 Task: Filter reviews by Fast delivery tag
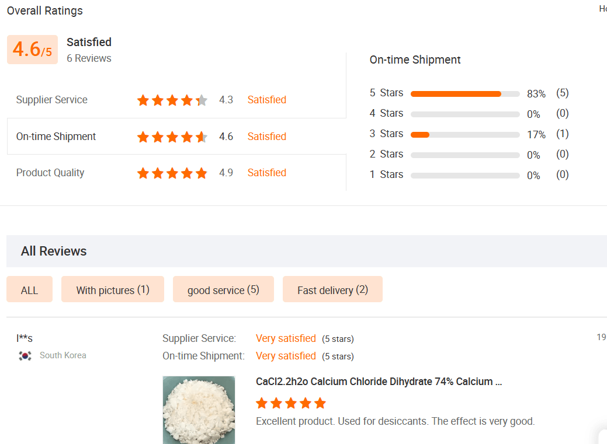332,290
